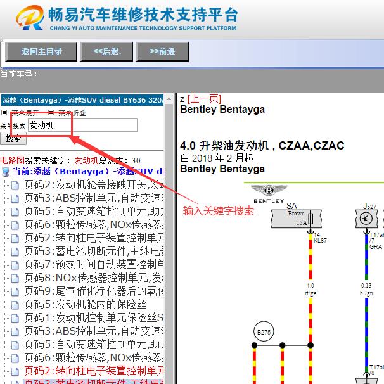The height and width of the screenshot is (384, 384).
Task: Open second 页码5:自动变速箱控制单元 entry
Action: 94,344
